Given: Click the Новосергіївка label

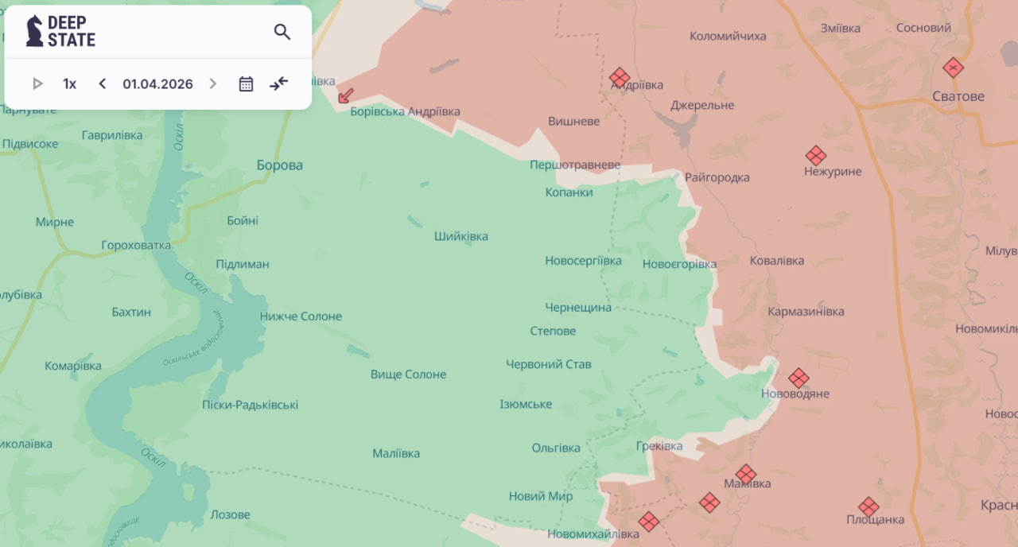Looking at the screenshot, I should click(x=584, y=261).
